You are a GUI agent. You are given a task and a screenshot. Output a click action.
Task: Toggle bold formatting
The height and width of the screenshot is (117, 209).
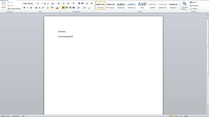click(x=24, y=8)
